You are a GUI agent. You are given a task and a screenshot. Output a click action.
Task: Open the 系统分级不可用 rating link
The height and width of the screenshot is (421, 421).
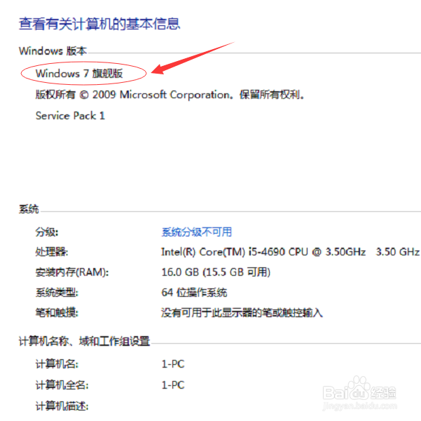[x=197, y=232]
